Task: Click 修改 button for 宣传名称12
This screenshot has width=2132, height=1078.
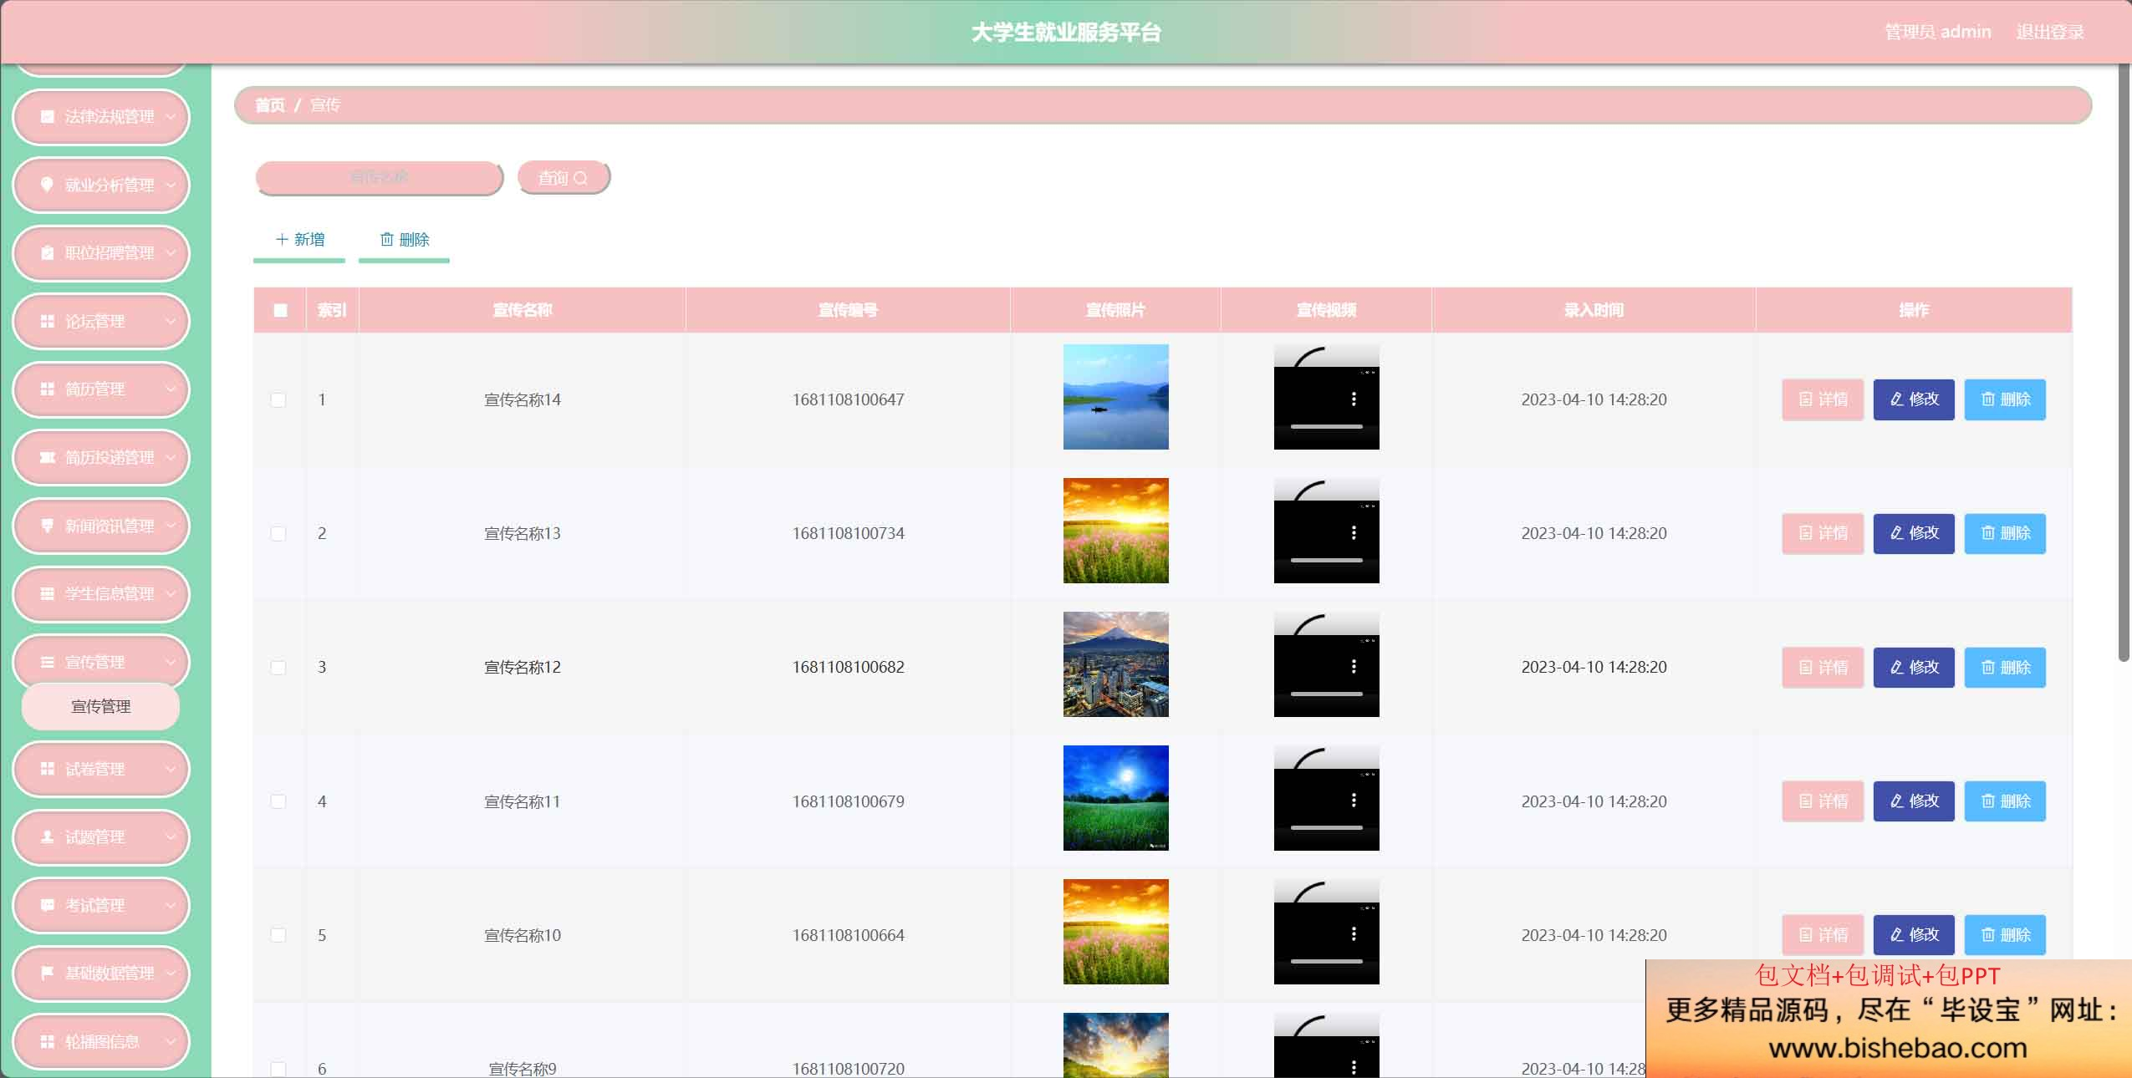Action: point(1914,667)
